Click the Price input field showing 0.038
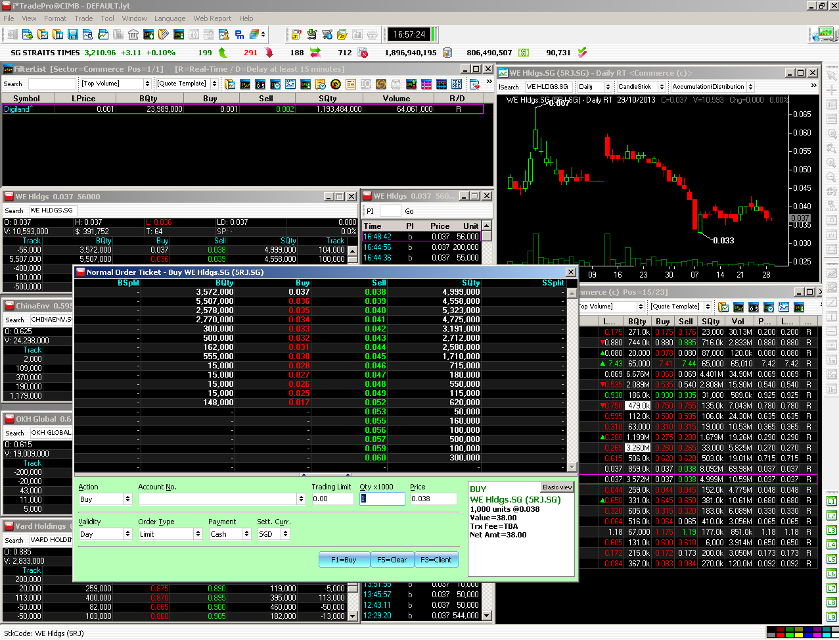 [x=433, y=499]
